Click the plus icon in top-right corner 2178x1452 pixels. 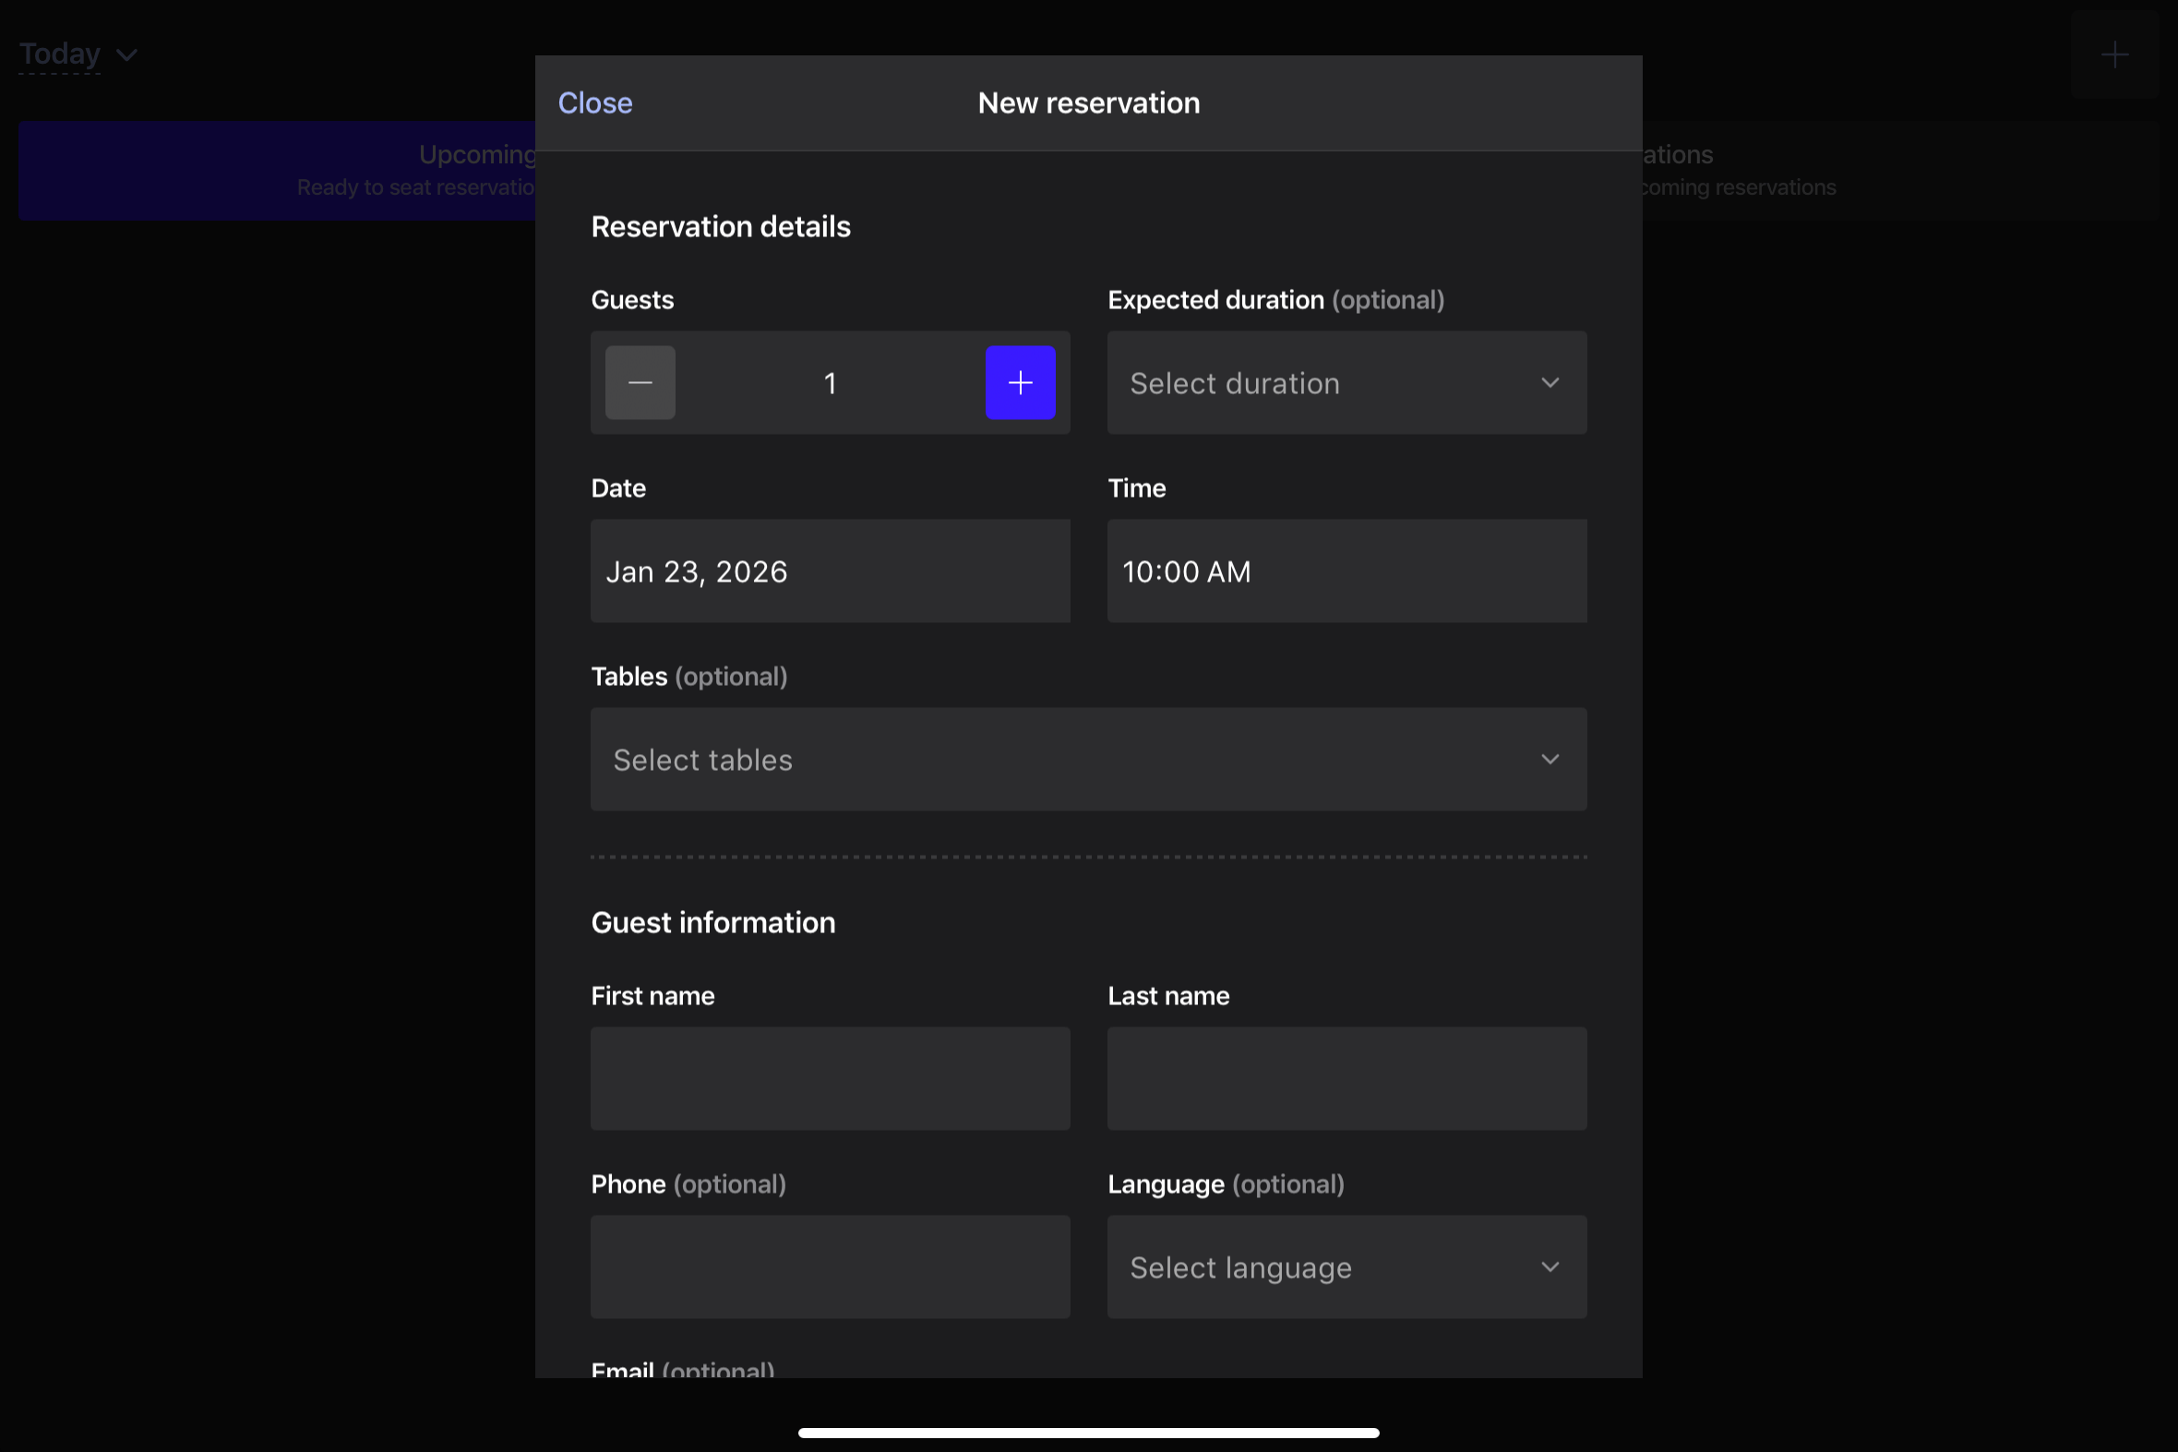[2115, 54]
